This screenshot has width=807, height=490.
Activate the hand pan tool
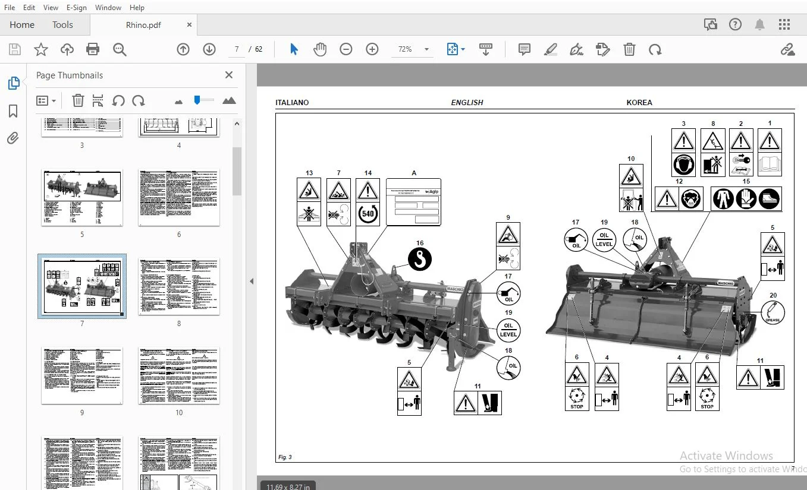coord(320,49)
